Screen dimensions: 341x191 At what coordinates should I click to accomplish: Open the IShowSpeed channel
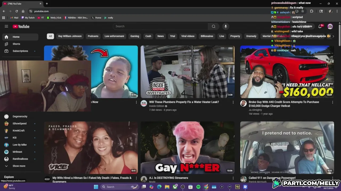pyautogui.click(x=20, y=124)
